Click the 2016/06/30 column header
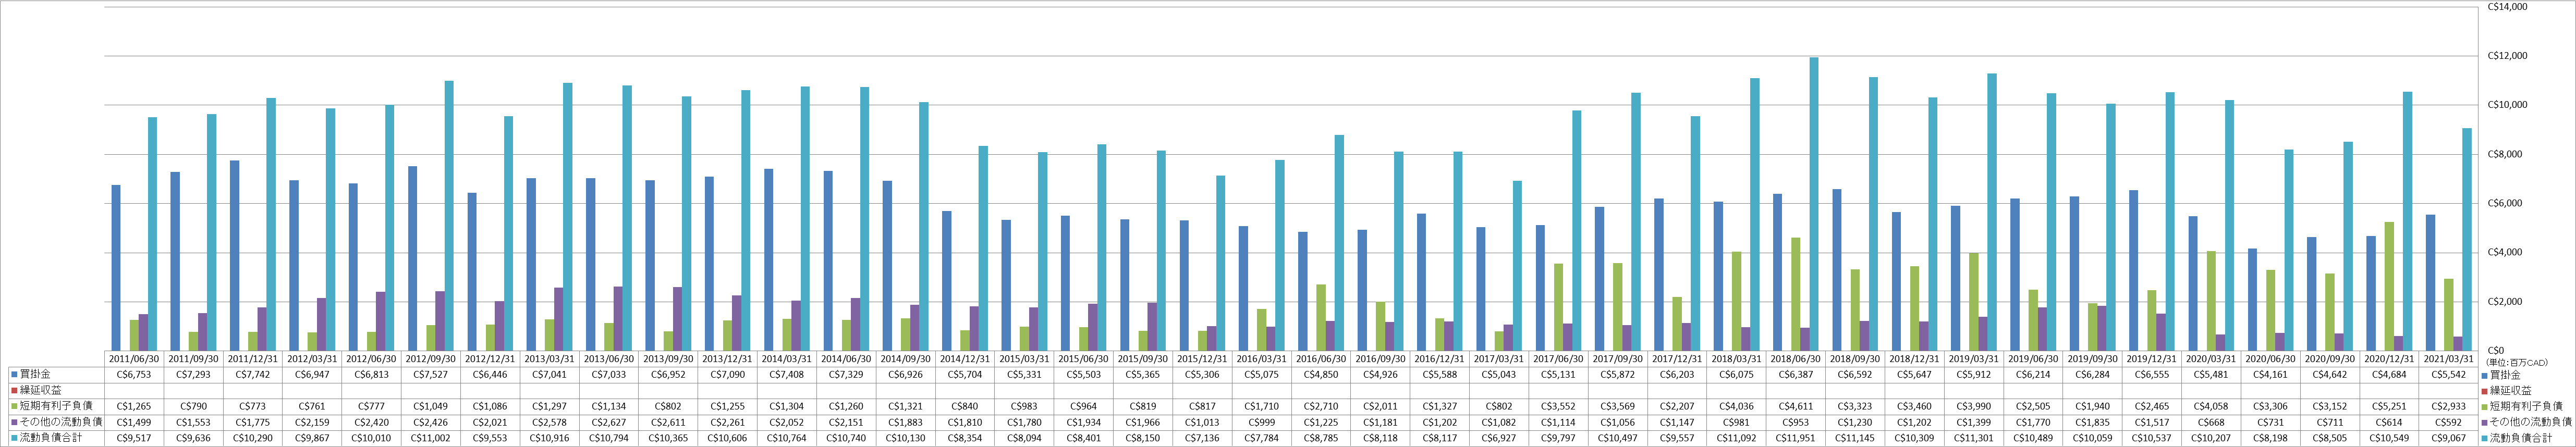The image size is (2576, 447). [x=1322, y=358]
